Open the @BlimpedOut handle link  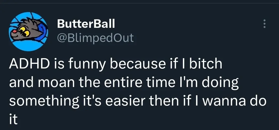[95, 38]
